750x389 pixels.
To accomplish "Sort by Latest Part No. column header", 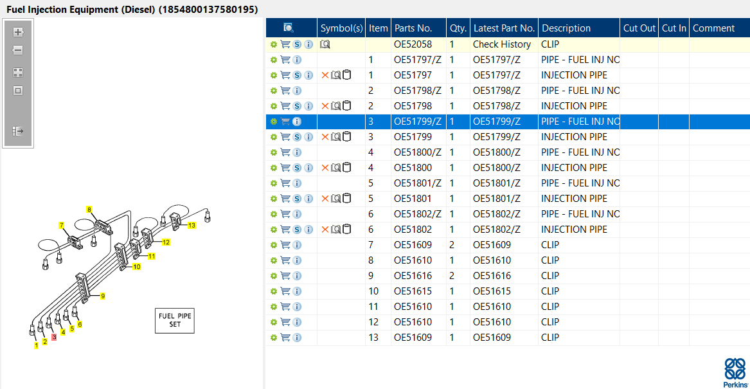I will pyautogui.click(x=504, y=28).
